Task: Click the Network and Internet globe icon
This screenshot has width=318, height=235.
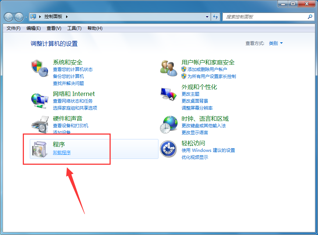Action: [x=39, y=99]
